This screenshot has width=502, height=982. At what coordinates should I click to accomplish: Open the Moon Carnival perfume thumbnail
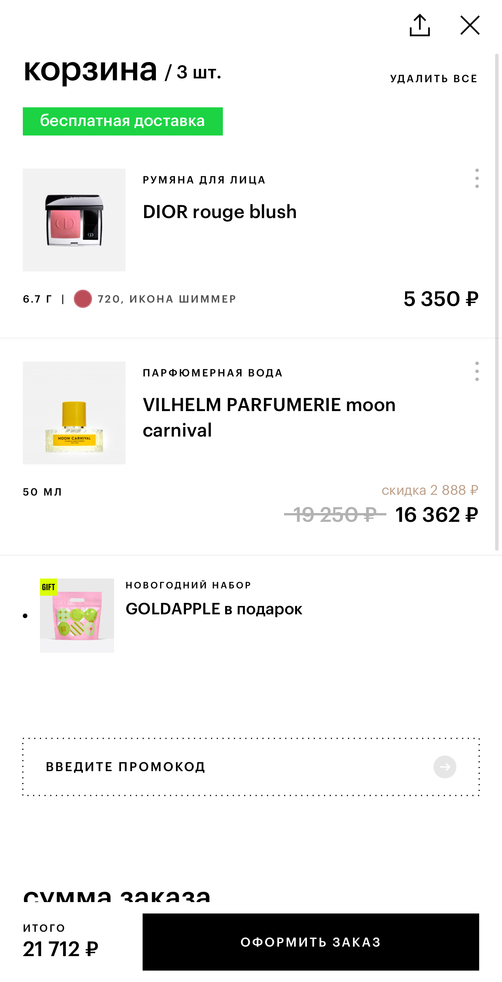pos(74,413)
